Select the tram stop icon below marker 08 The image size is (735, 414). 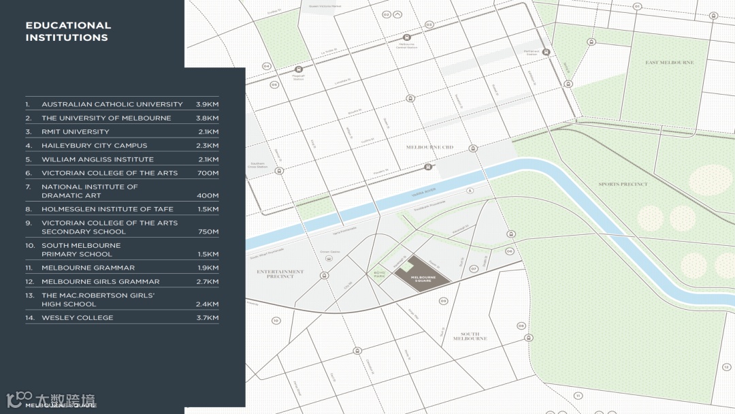point(528,338)
